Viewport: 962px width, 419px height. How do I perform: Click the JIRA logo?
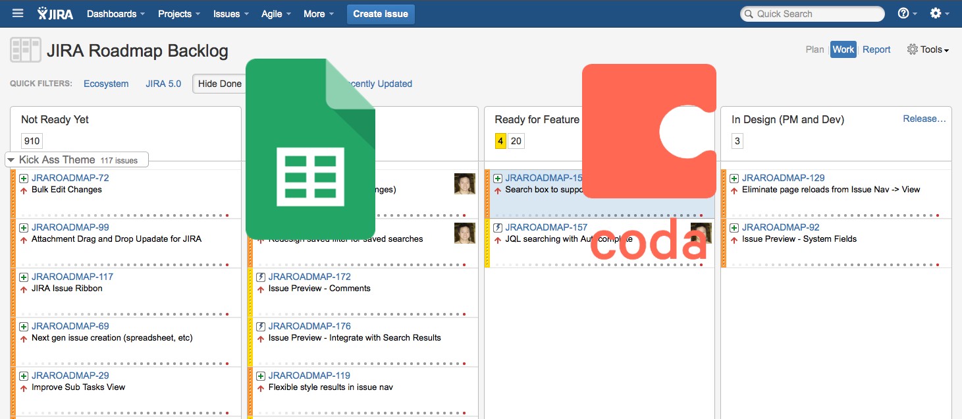click(x=55, y=14)
